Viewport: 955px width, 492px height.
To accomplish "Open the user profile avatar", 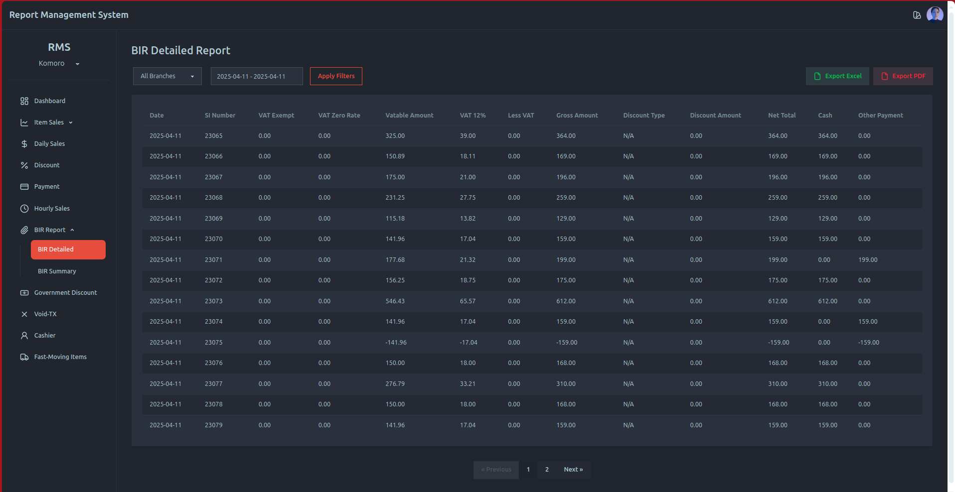I will click(935, 14).
